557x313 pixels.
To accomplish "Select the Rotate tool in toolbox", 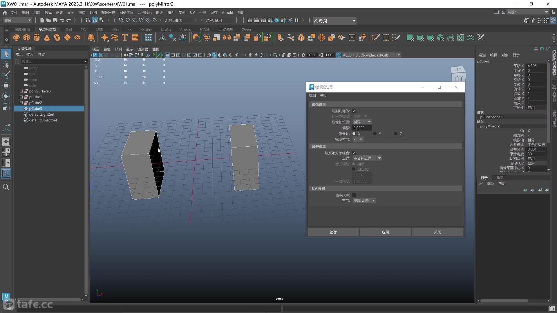I will click(6, 96).
